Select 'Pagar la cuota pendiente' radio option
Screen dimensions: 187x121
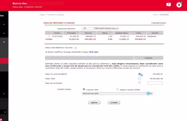click(x=139, y=74)
